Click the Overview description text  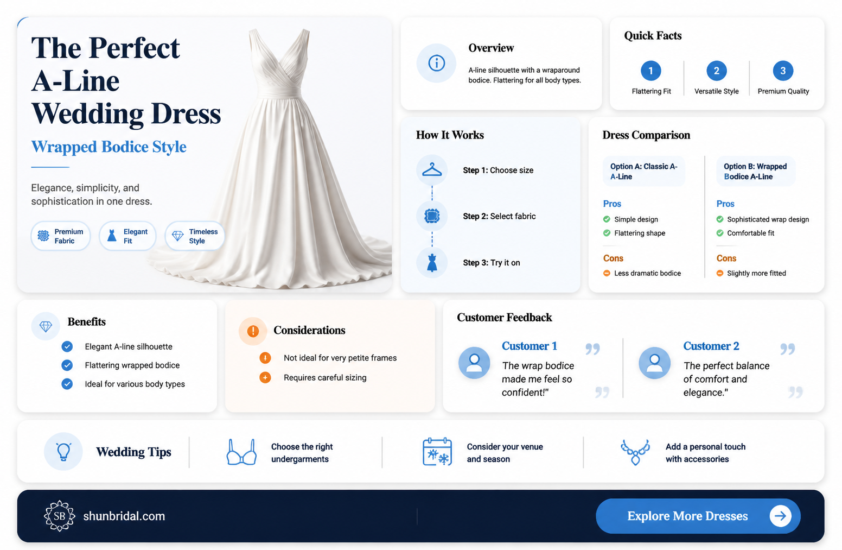tap(524, 75)
